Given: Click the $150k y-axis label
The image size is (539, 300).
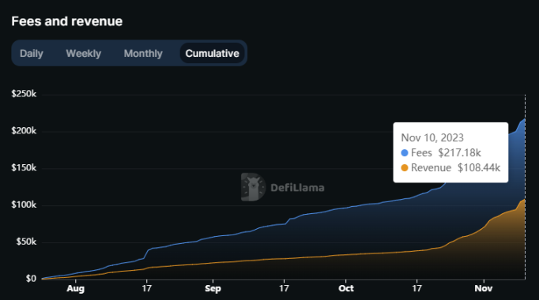Looking at the screenshot, I should (24, 168).
